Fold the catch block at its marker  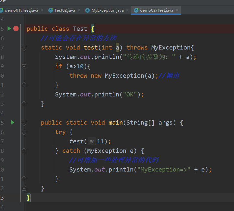pyautogui.click(x=24, y=151)
